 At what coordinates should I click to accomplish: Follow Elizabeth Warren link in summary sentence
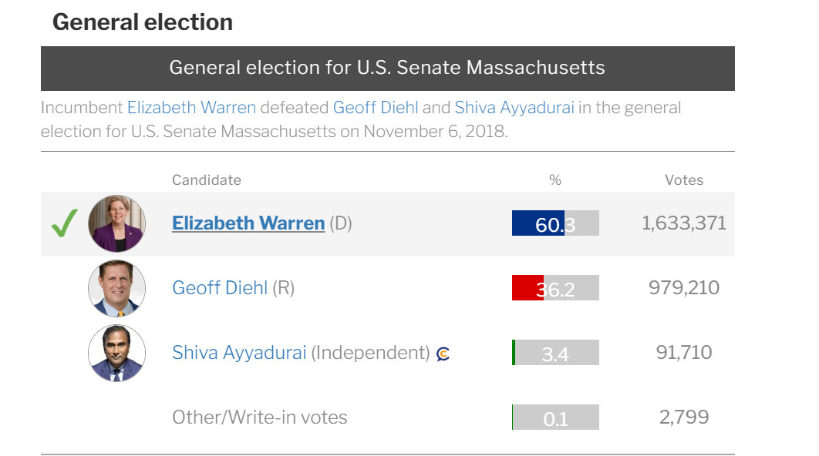pyautogui.click(x=192, y=108)
